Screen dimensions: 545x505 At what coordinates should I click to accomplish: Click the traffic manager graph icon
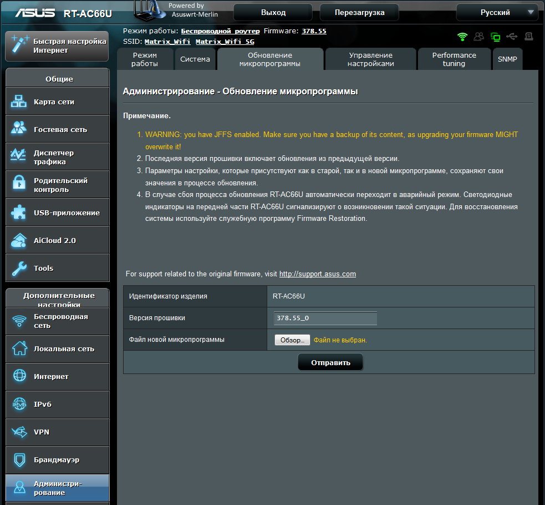[x=18, y=155]
